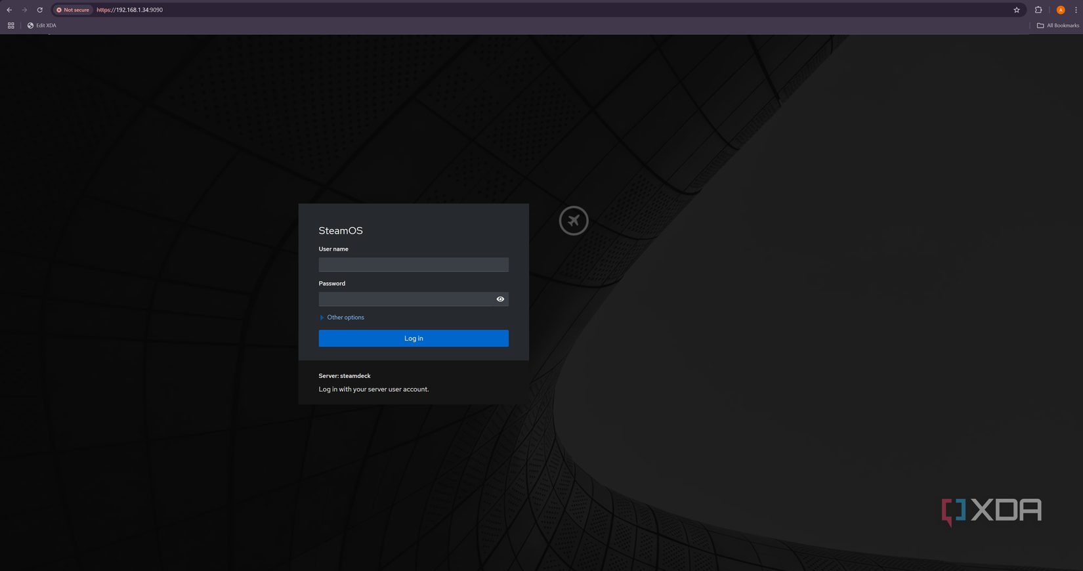This screenshot has height=571, width=1083.
Task: Open the Chrome three-dot menu
Action: point(1076,10)
